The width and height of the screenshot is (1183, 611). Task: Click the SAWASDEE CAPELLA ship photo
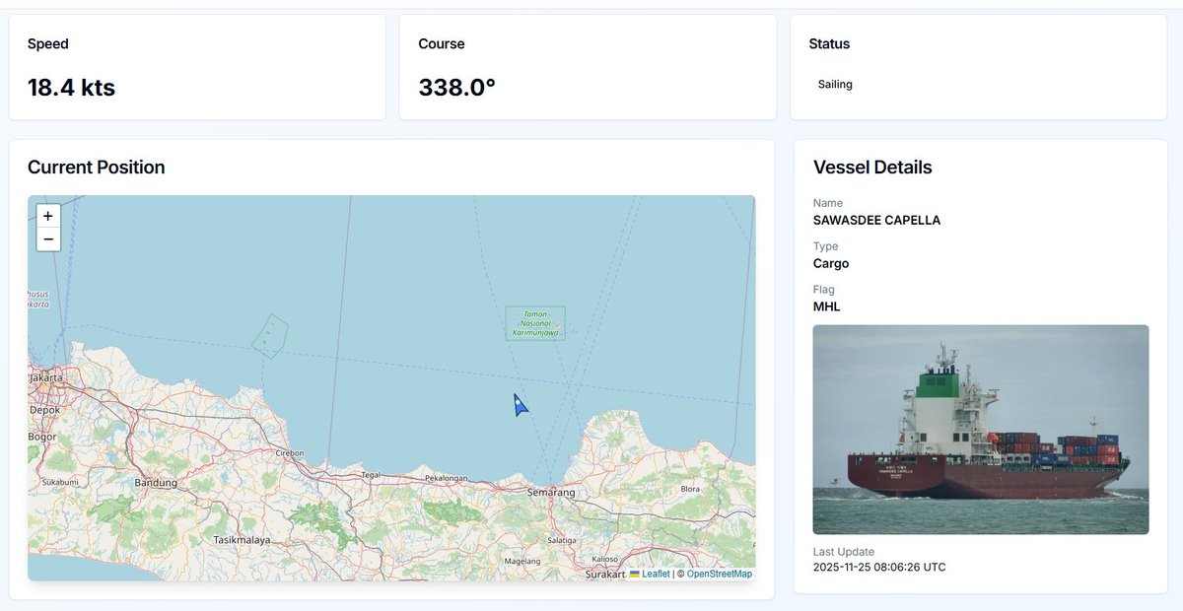(981, 430)
